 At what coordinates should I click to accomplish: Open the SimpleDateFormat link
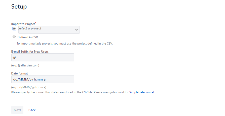point(142,92)
